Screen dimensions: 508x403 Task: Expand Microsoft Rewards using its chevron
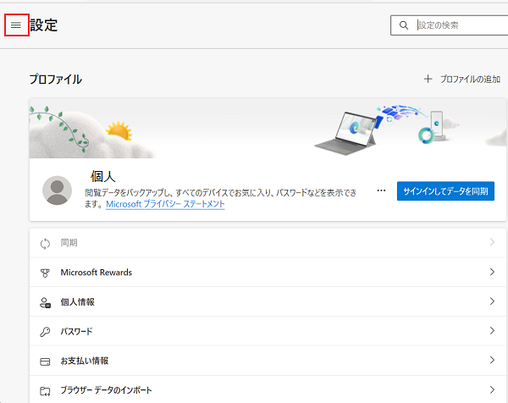click(491, 273)
